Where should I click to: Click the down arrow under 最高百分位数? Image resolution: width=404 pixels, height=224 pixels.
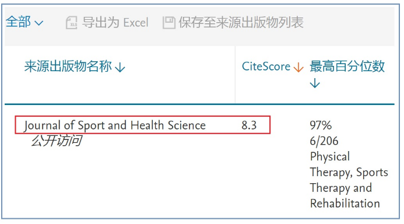[315, 83]
